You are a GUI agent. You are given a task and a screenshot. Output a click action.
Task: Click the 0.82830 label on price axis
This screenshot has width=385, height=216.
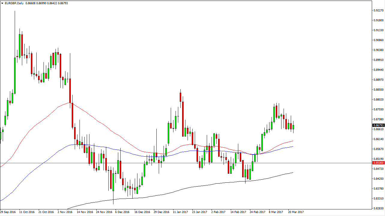point(378,208)
